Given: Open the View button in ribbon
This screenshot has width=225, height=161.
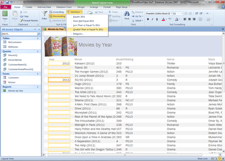Looking at the screenshot, I should coord(5,16).
